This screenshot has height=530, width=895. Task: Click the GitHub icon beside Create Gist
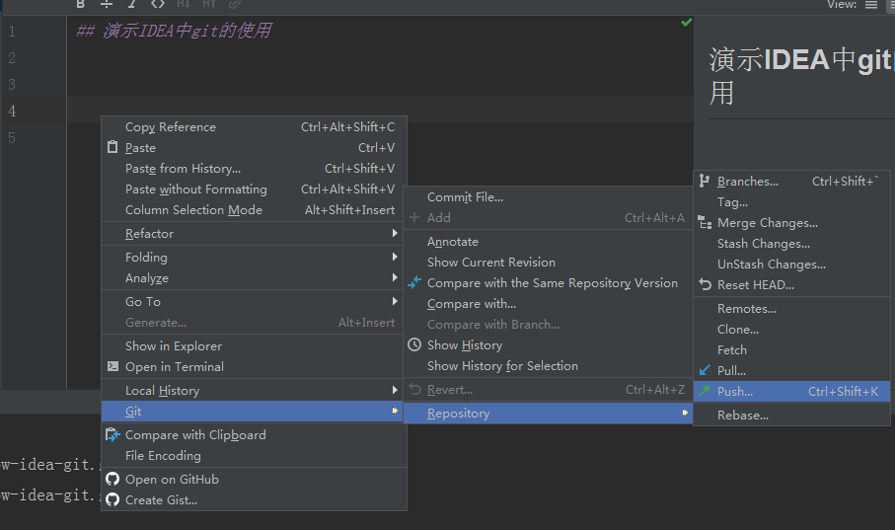[112, 499]
